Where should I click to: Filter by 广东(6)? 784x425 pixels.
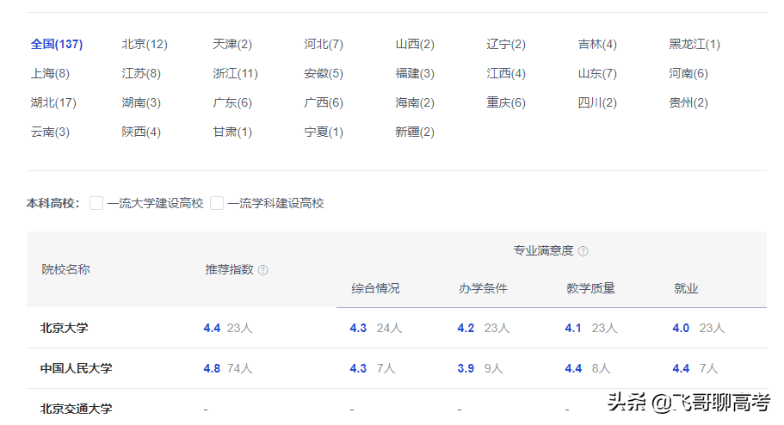pyautogui.click(x=232, y=103)
